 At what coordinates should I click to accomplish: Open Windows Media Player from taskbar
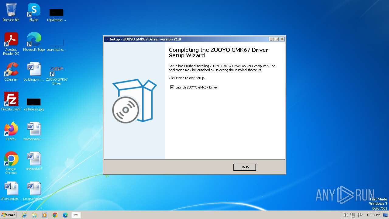click(x=45, y=215)
